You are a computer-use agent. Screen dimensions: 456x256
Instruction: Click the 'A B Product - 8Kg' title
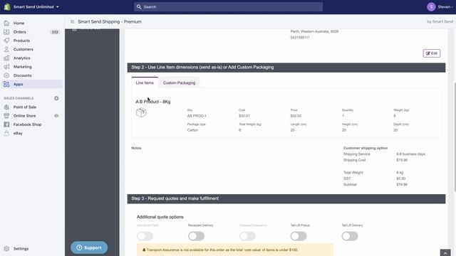point(153,102)
